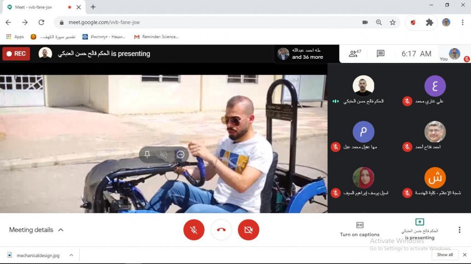Viewport: 471px width, 264px height.
Task: Remove presenter from call via minus icon
Action: (181, 155)
